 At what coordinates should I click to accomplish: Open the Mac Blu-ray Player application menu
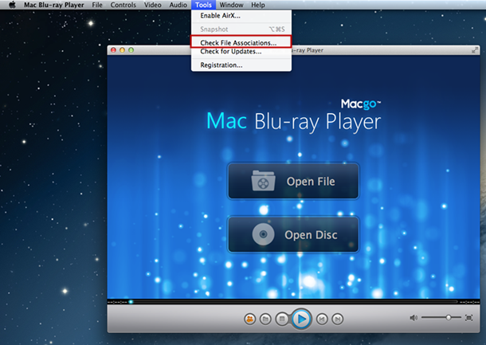pyautogui.click(x=54, y=5)
